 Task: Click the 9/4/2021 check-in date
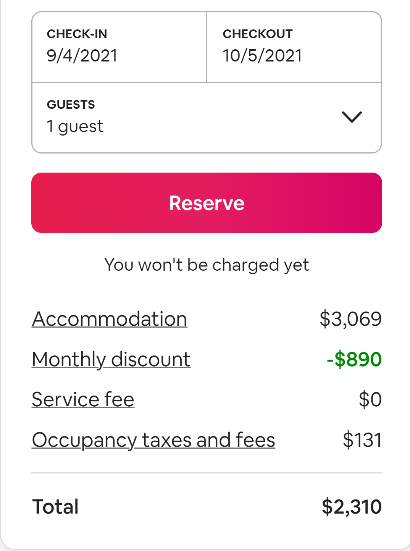pos(82,56)
